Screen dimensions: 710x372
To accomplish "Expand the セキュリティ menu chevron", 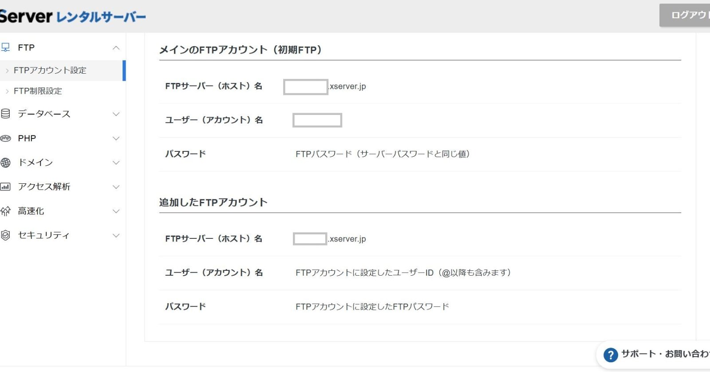I will tap(116, 235).
